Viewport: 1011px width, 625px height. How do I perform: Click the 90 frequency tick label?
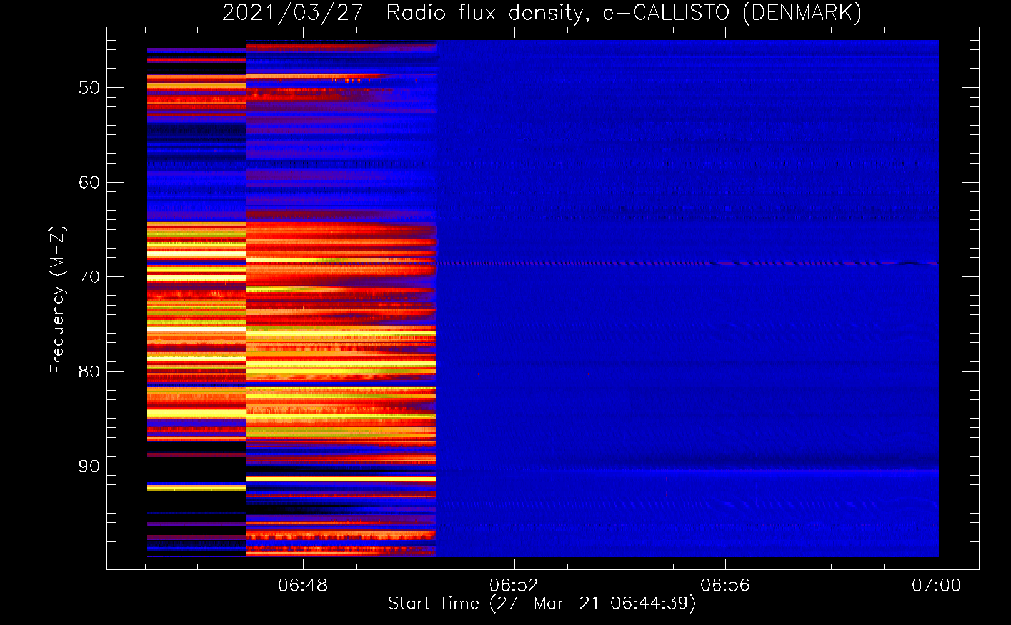coord(89,466)
